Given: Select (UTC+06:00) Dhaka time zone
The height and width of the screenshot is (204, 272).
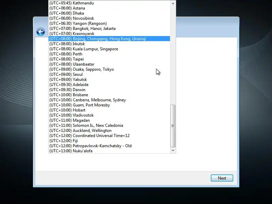Looking at the screenshot, I should point(109,13).
